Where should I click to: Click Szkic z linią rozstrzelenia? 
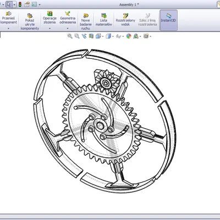[x=147, y=20]
